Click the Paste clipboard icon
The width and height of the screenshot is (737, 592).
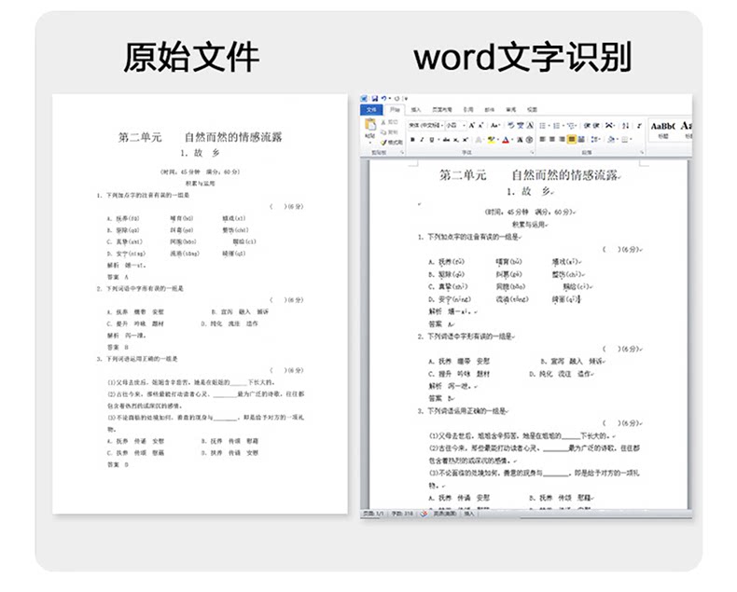coord(370,125)
